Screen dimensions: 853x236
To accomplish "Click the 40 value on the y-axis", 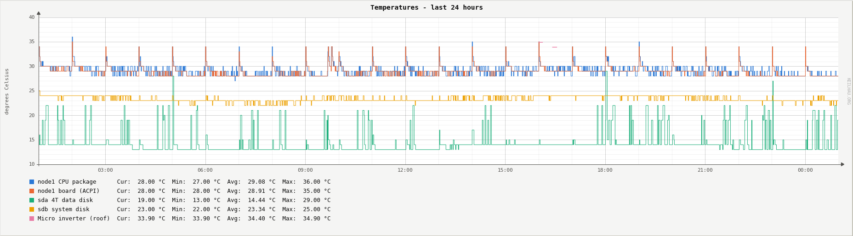I will pos(32,17).
